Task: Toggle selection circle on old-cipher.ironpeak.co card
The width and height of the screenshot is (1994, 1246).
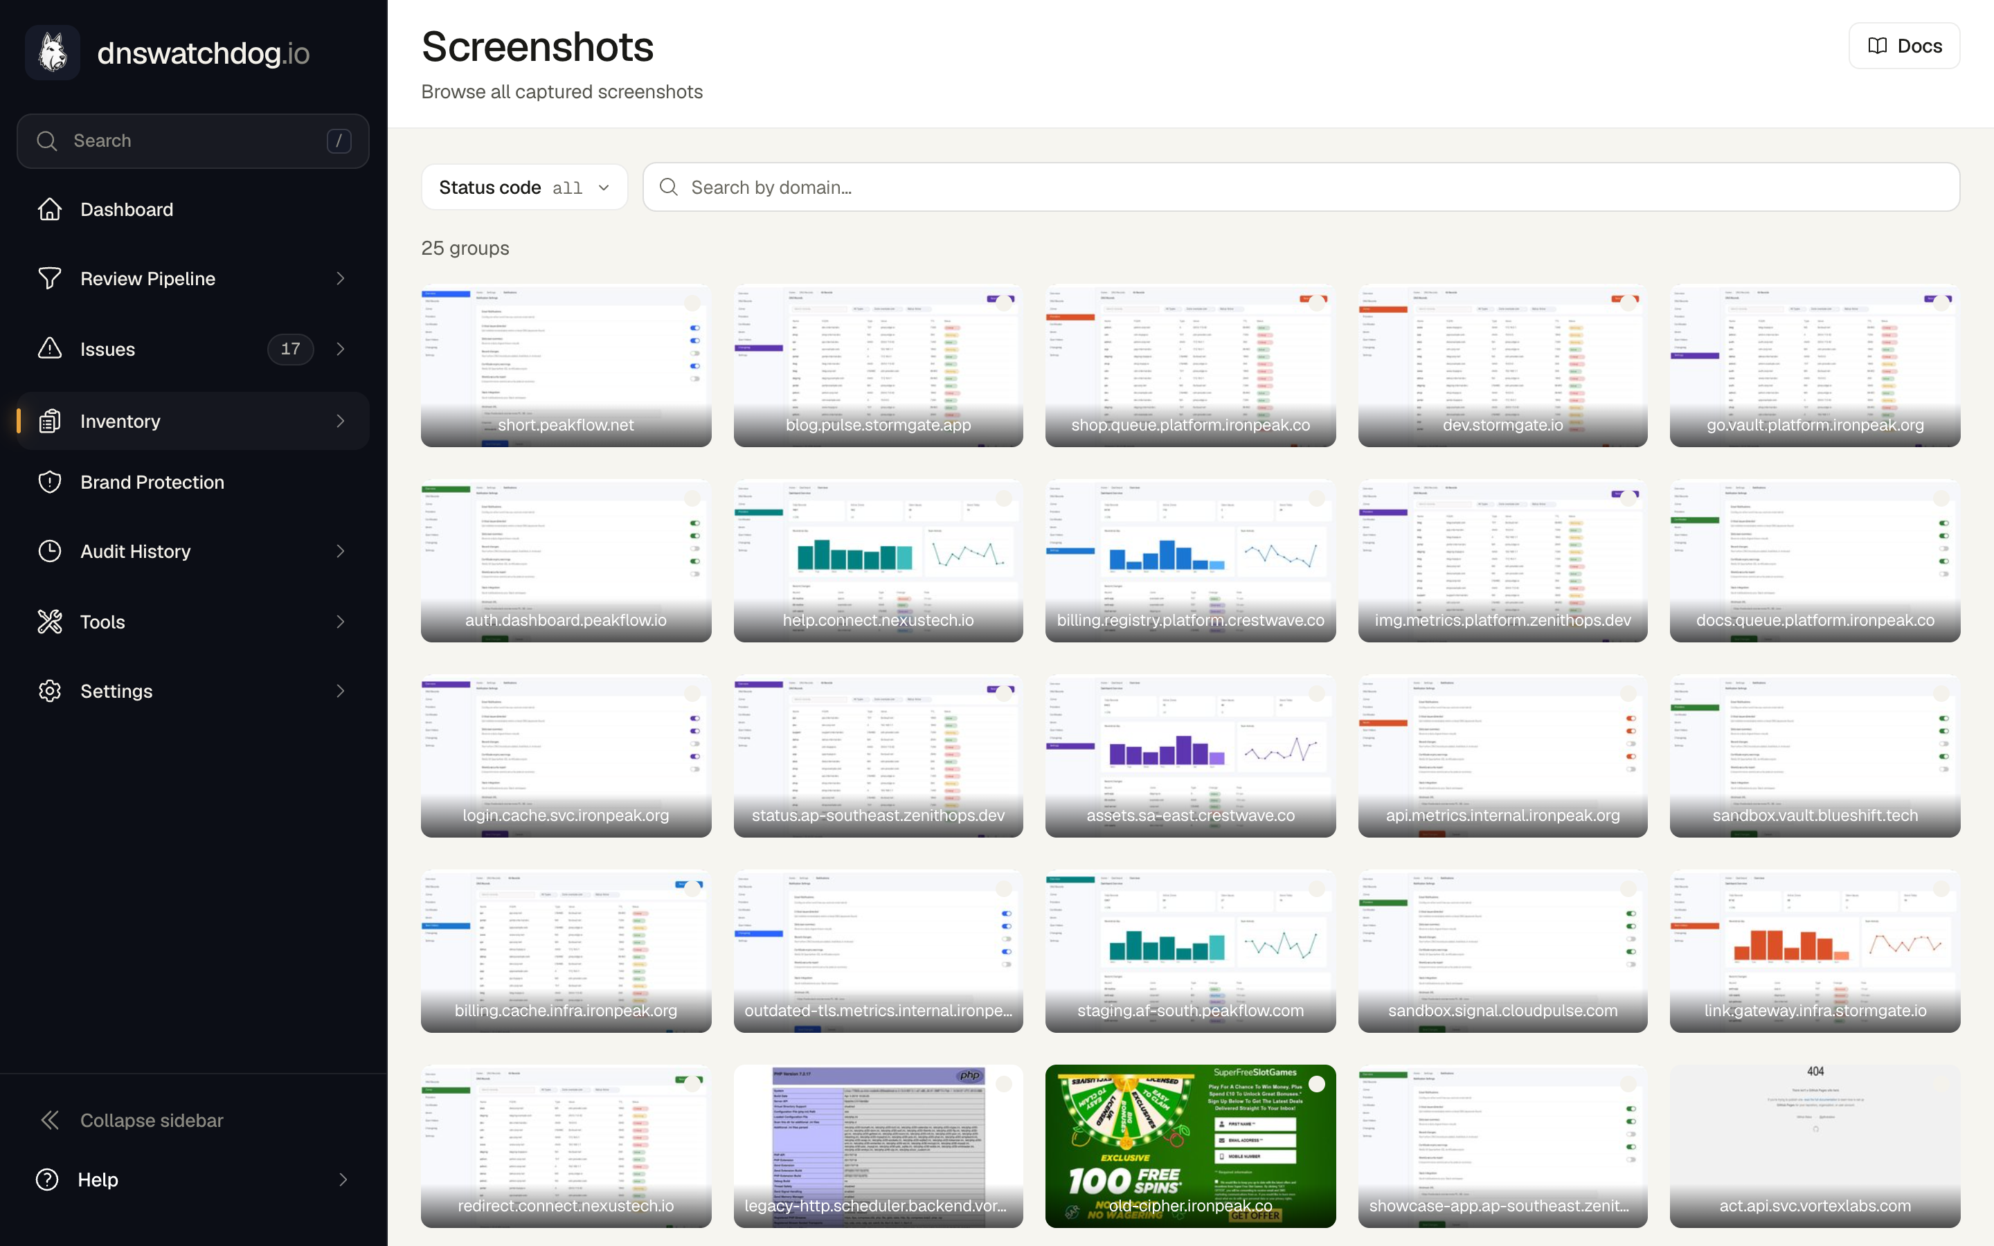Action: (1317, 1083)
